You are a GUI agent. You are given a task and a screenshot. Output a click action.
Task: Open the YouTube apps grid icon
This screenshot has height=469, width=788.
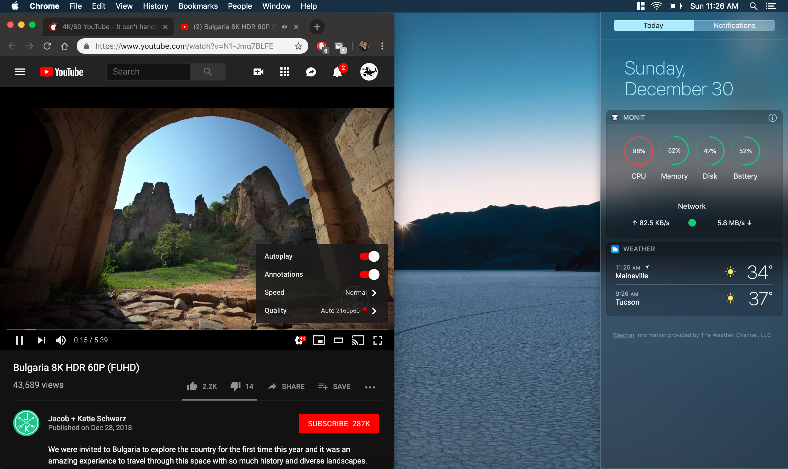pos(284,72)
